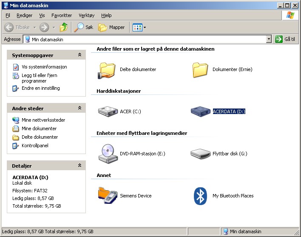Go up one folder level
The image size is (301, 237).
63,27
